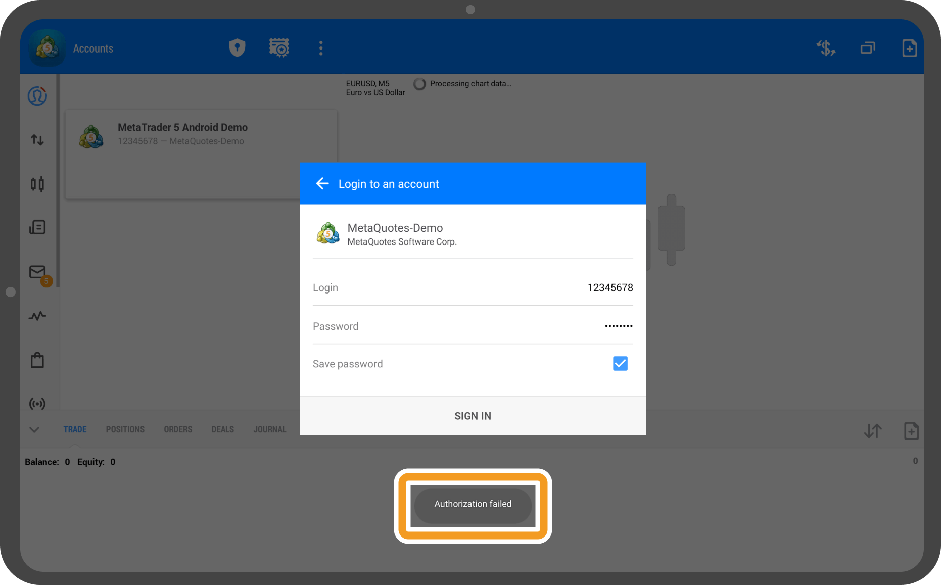941x585 pixels.
Task: Open the certificate settings icon in header
Action: click(x=279, y=48)
